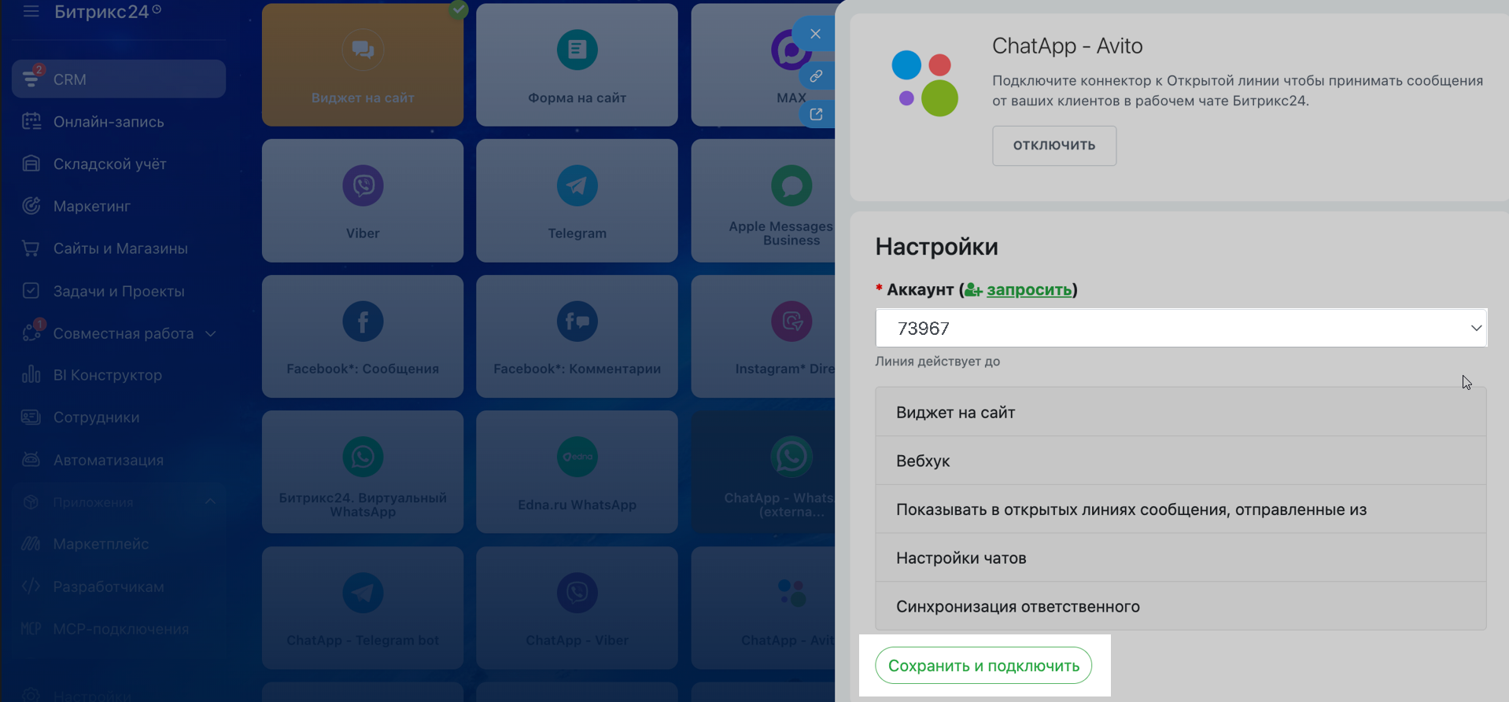Screen dimensions: 1509x702
Task: Click the request account link
Action: coord(1028,289)
